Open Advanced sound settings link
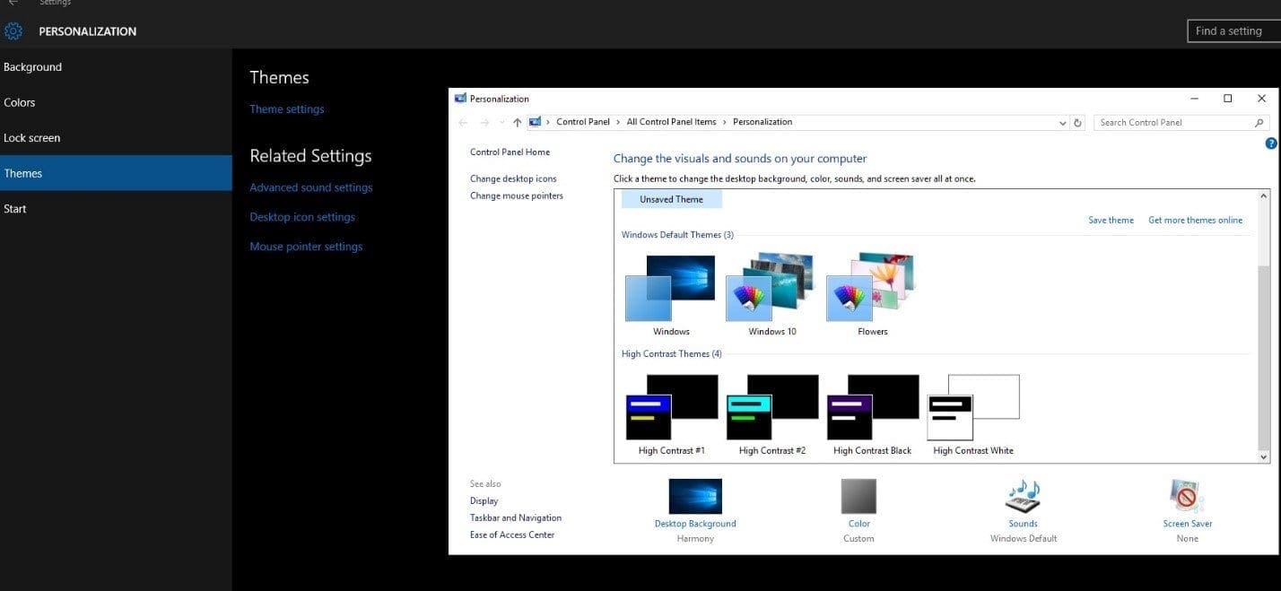The height and width of the screenshot is (591, 1281). (x=311, y=187)
